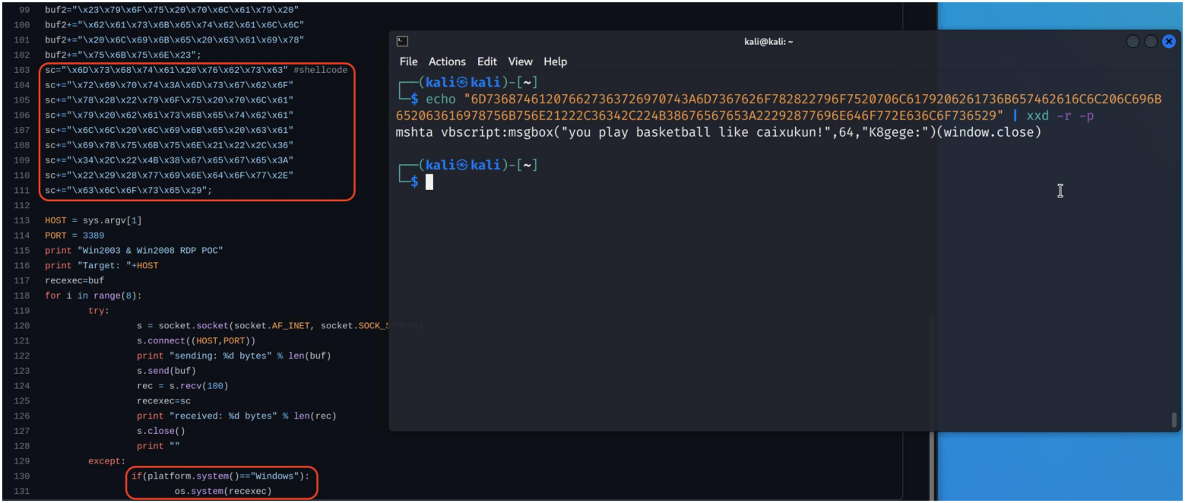Viewport: 1185px width, 503px height.
Task: Click the s.connect((HOST,PORT)) line
Action: point(196,340)
